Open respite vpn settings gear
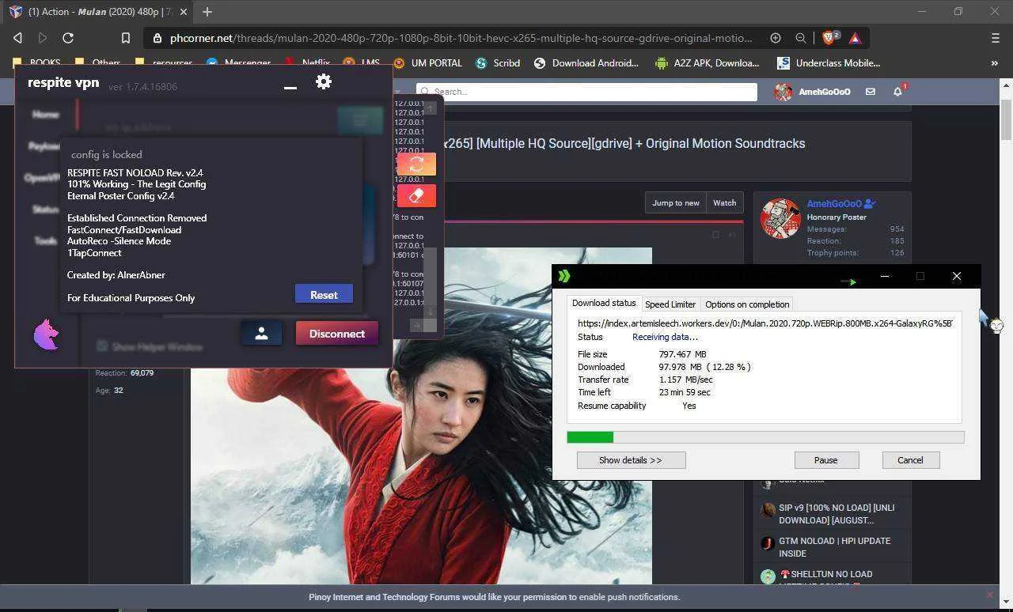This screenshot has width=1013, height=612. point(323,81)
